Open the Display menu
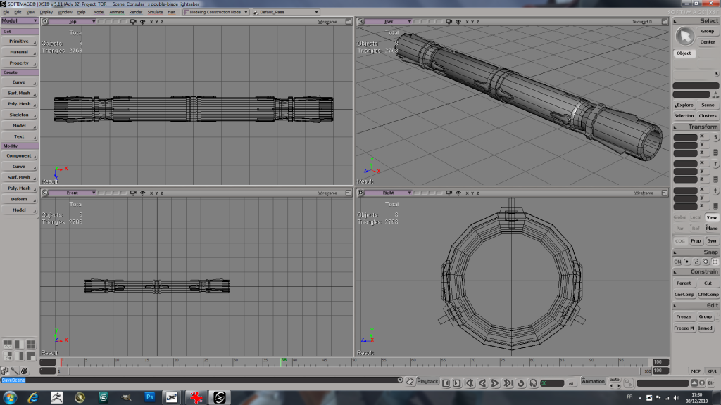 [x=46, y=12]
